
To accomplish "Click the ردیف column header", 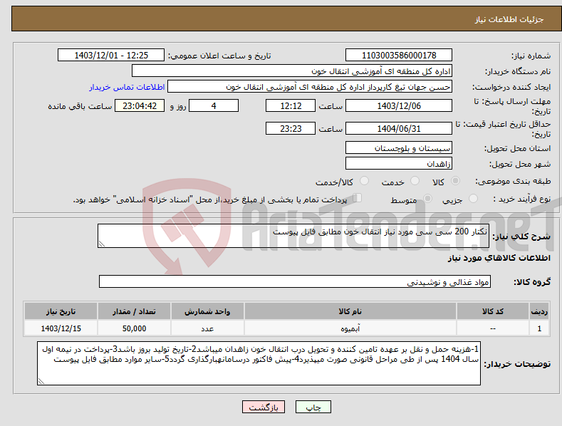I will click(x=539, y=311).
